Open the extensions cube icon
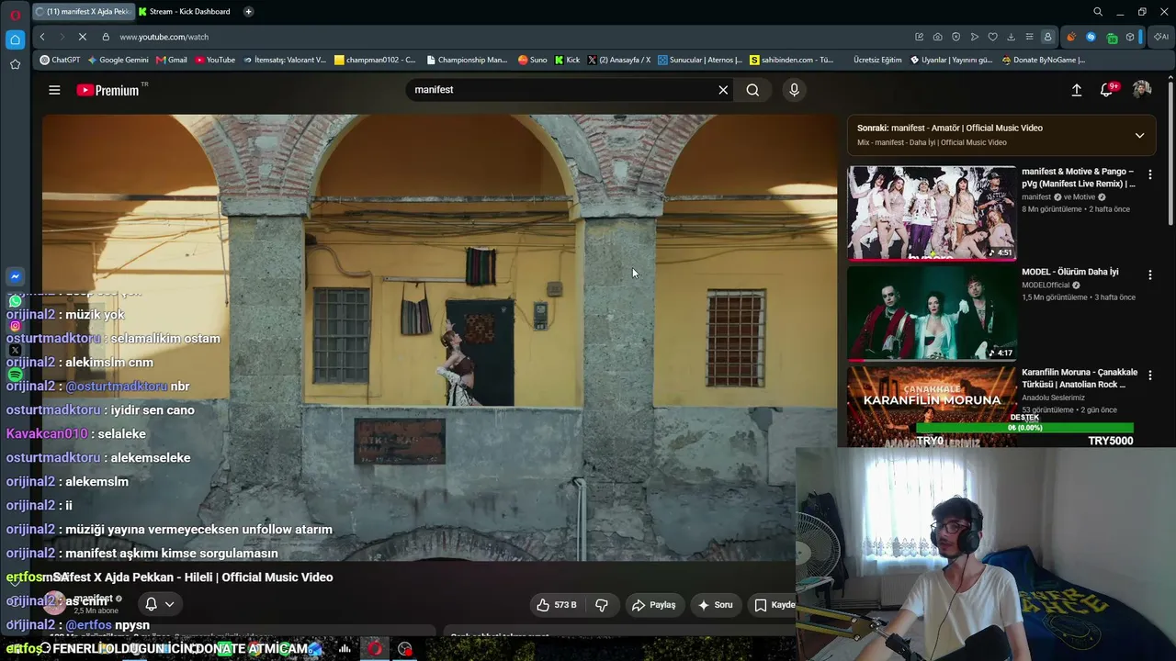Screen dimensions: 1176x661 [1130, 37]
